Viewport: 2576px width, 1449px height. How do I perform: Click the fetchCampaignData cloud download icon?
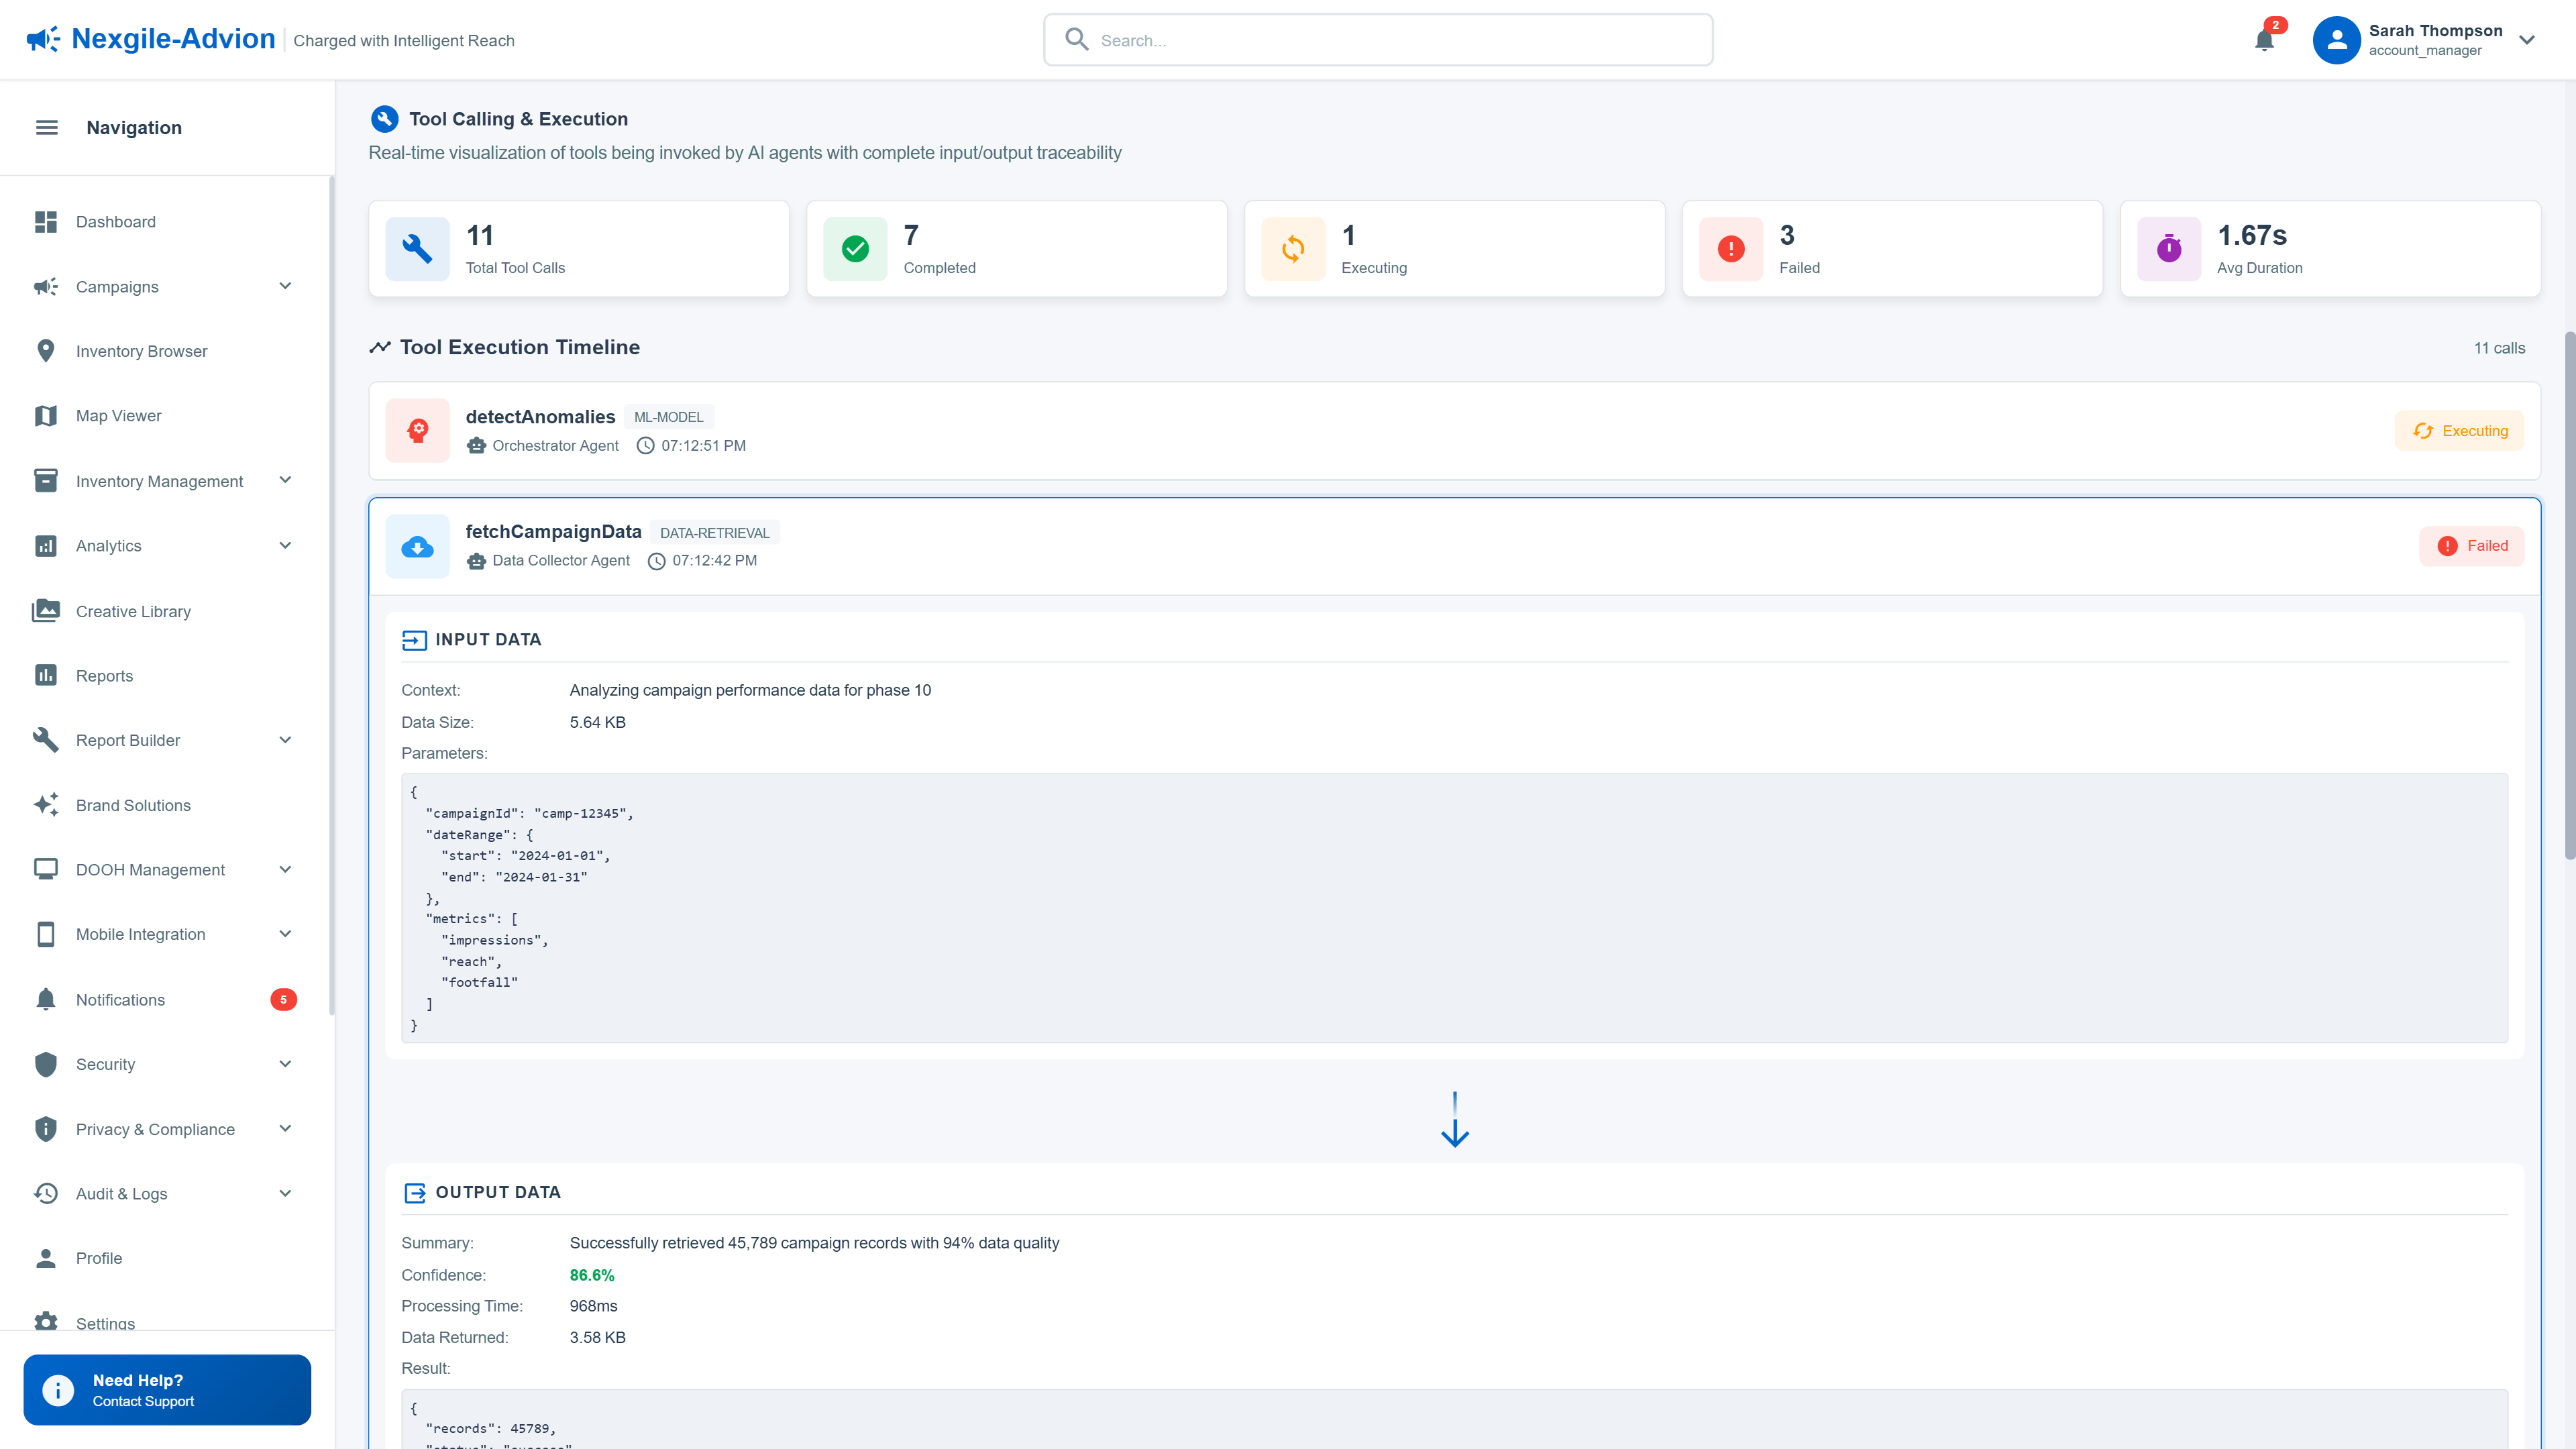click(417, 546)
